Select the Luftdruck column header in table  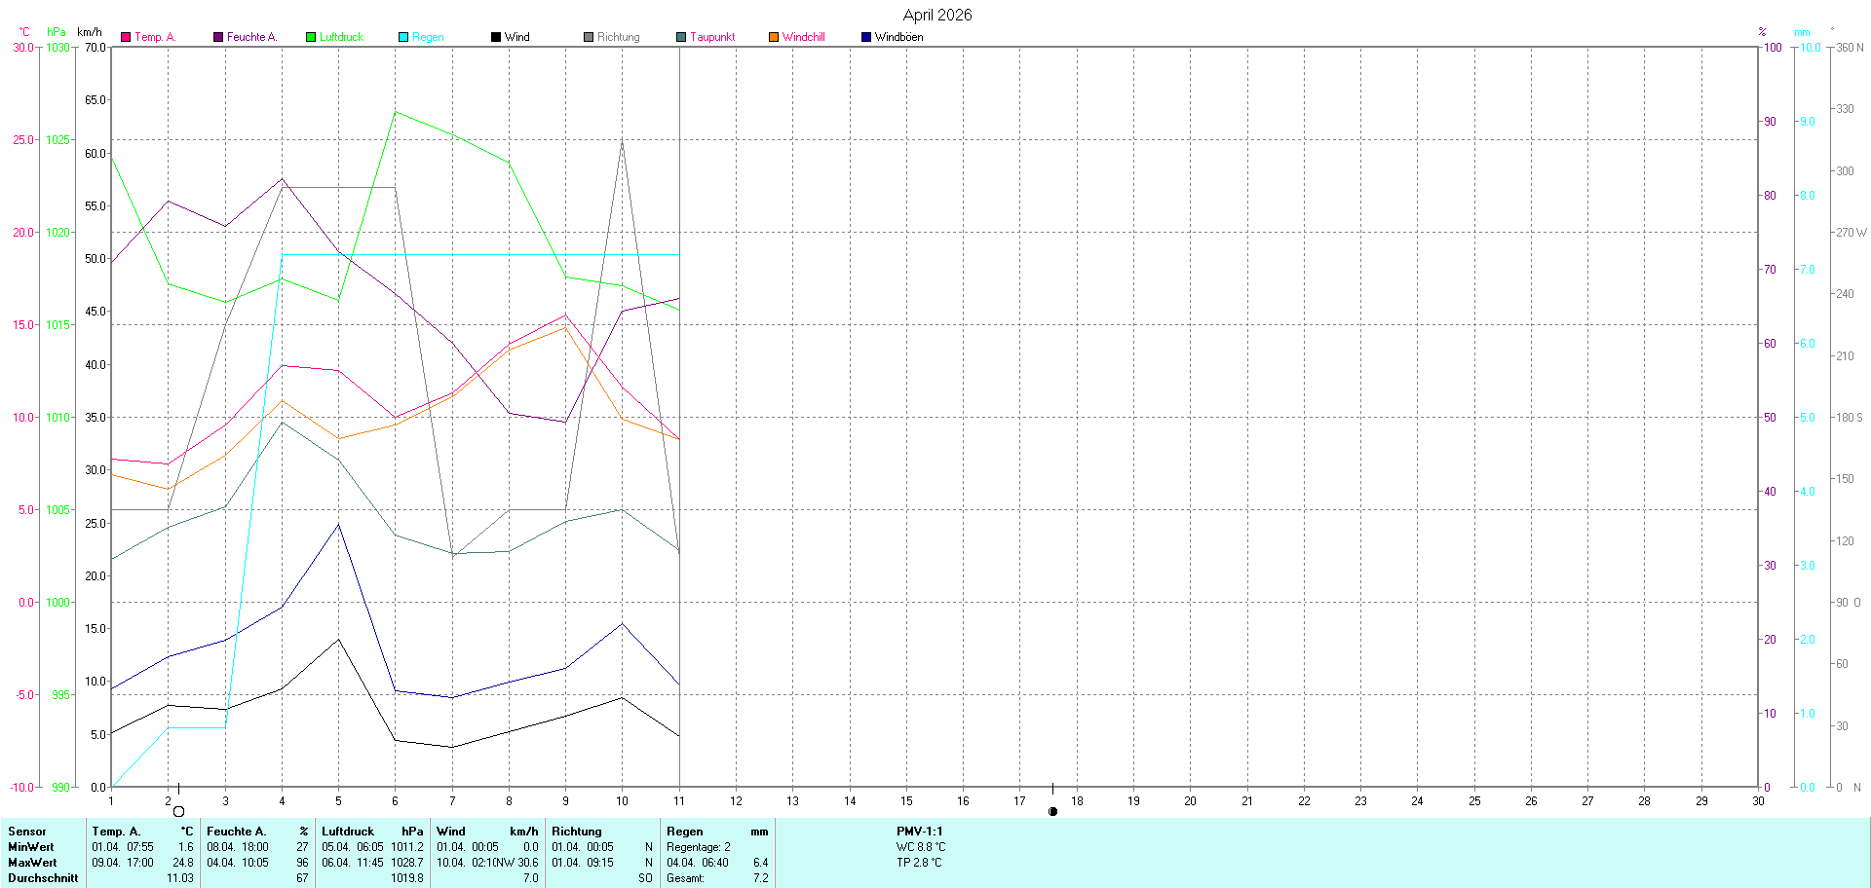[348, 832]
